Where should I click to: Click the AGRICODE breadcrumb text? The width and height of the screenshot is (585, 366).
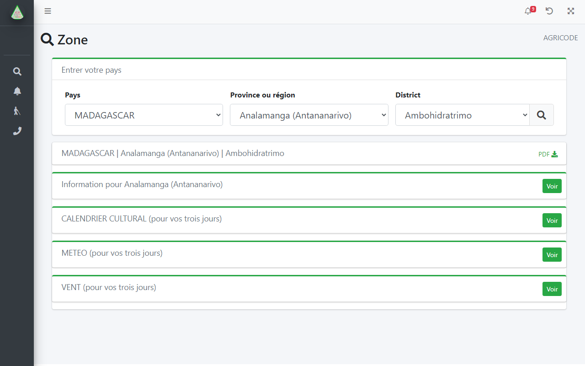560,38
